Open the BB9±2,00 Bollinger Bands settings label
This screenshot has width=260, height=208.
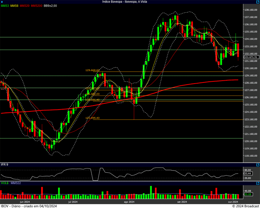(x=51, y=6)
